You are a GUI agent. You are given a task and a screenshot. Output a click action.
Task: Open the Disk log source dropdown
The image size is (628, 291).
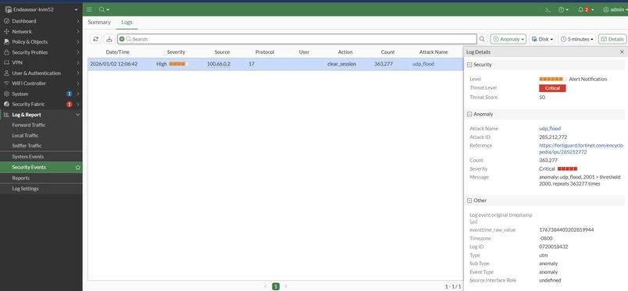pos(542,39)
